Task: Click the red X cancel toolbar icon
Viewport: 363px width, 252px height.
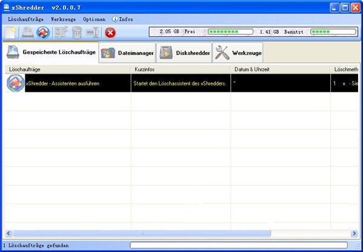Action: (x=110, y=33)
